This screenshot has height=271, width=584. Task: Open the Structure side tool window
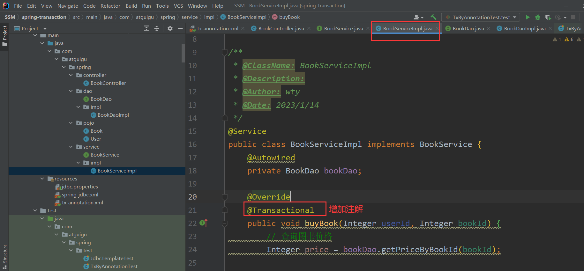pyautogui.click(x=5, y=256)
